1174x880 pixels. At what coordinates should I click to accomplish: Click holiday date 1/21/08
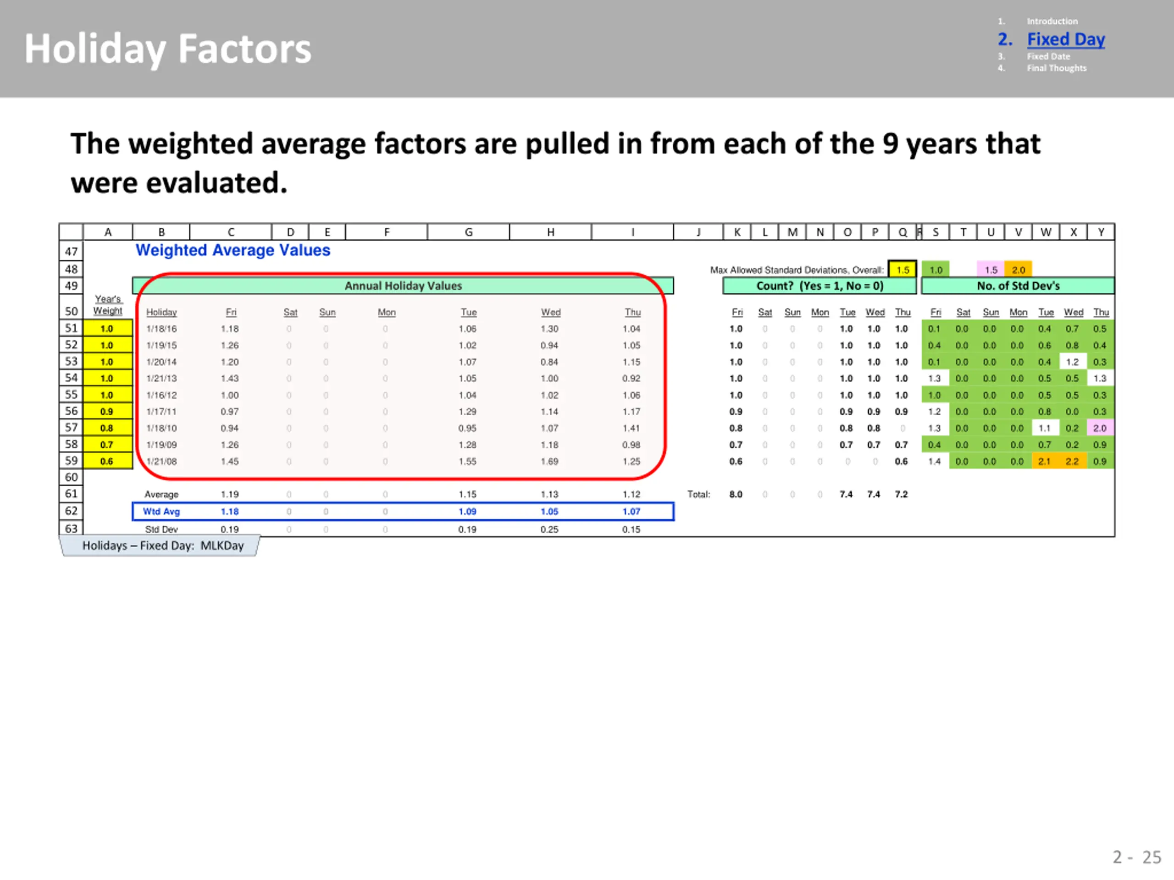coord(161,462)
